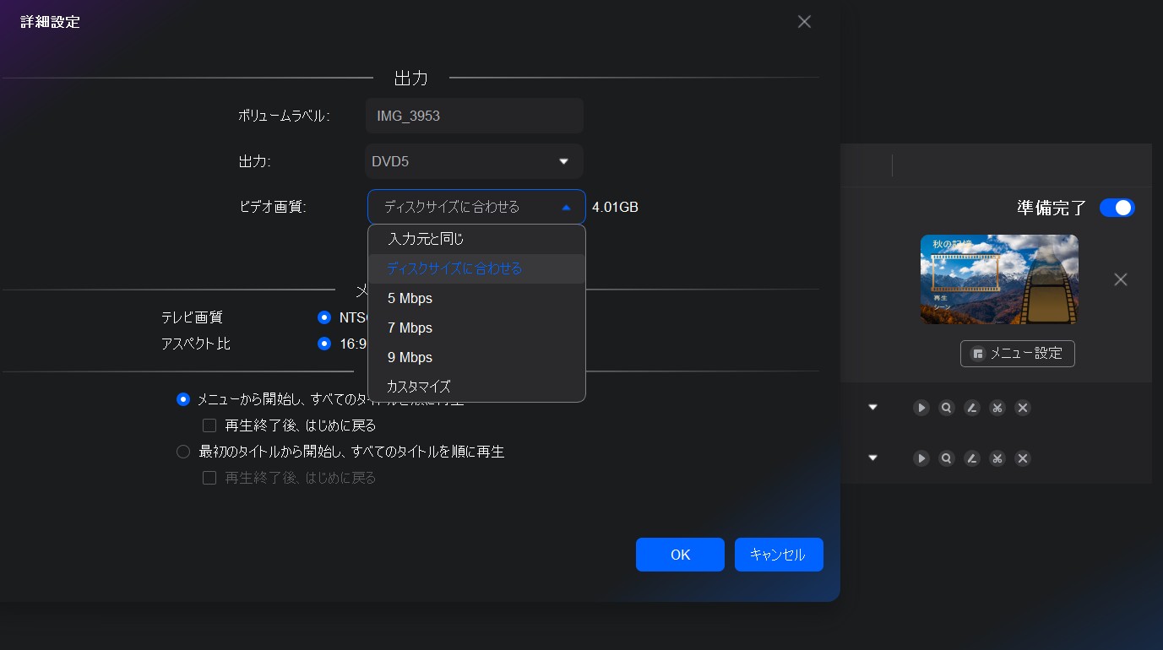Remove the second title with its X icon
This screenshot has width=1163, height=650.
coord(1022,458)
